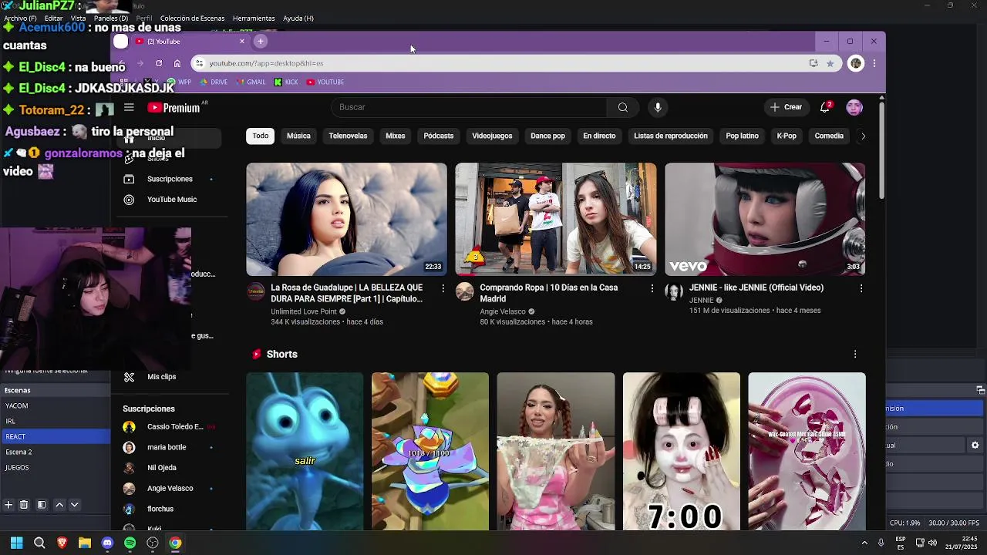
Task: Open YouTube notifications bell
Action: tap(824, 107)
